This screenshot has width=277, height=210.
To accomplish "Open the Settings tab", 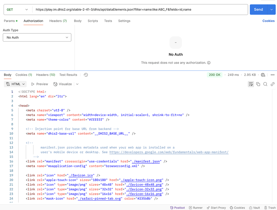I will (124, 21).
